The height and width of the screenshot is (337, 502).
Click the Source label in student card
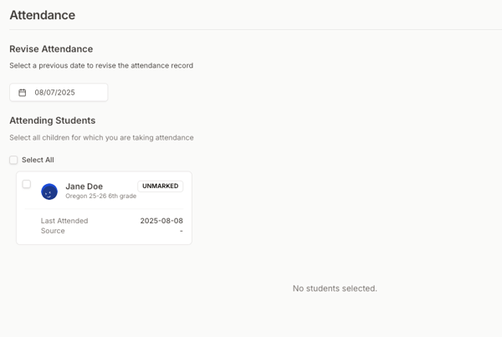click(53, 231)
